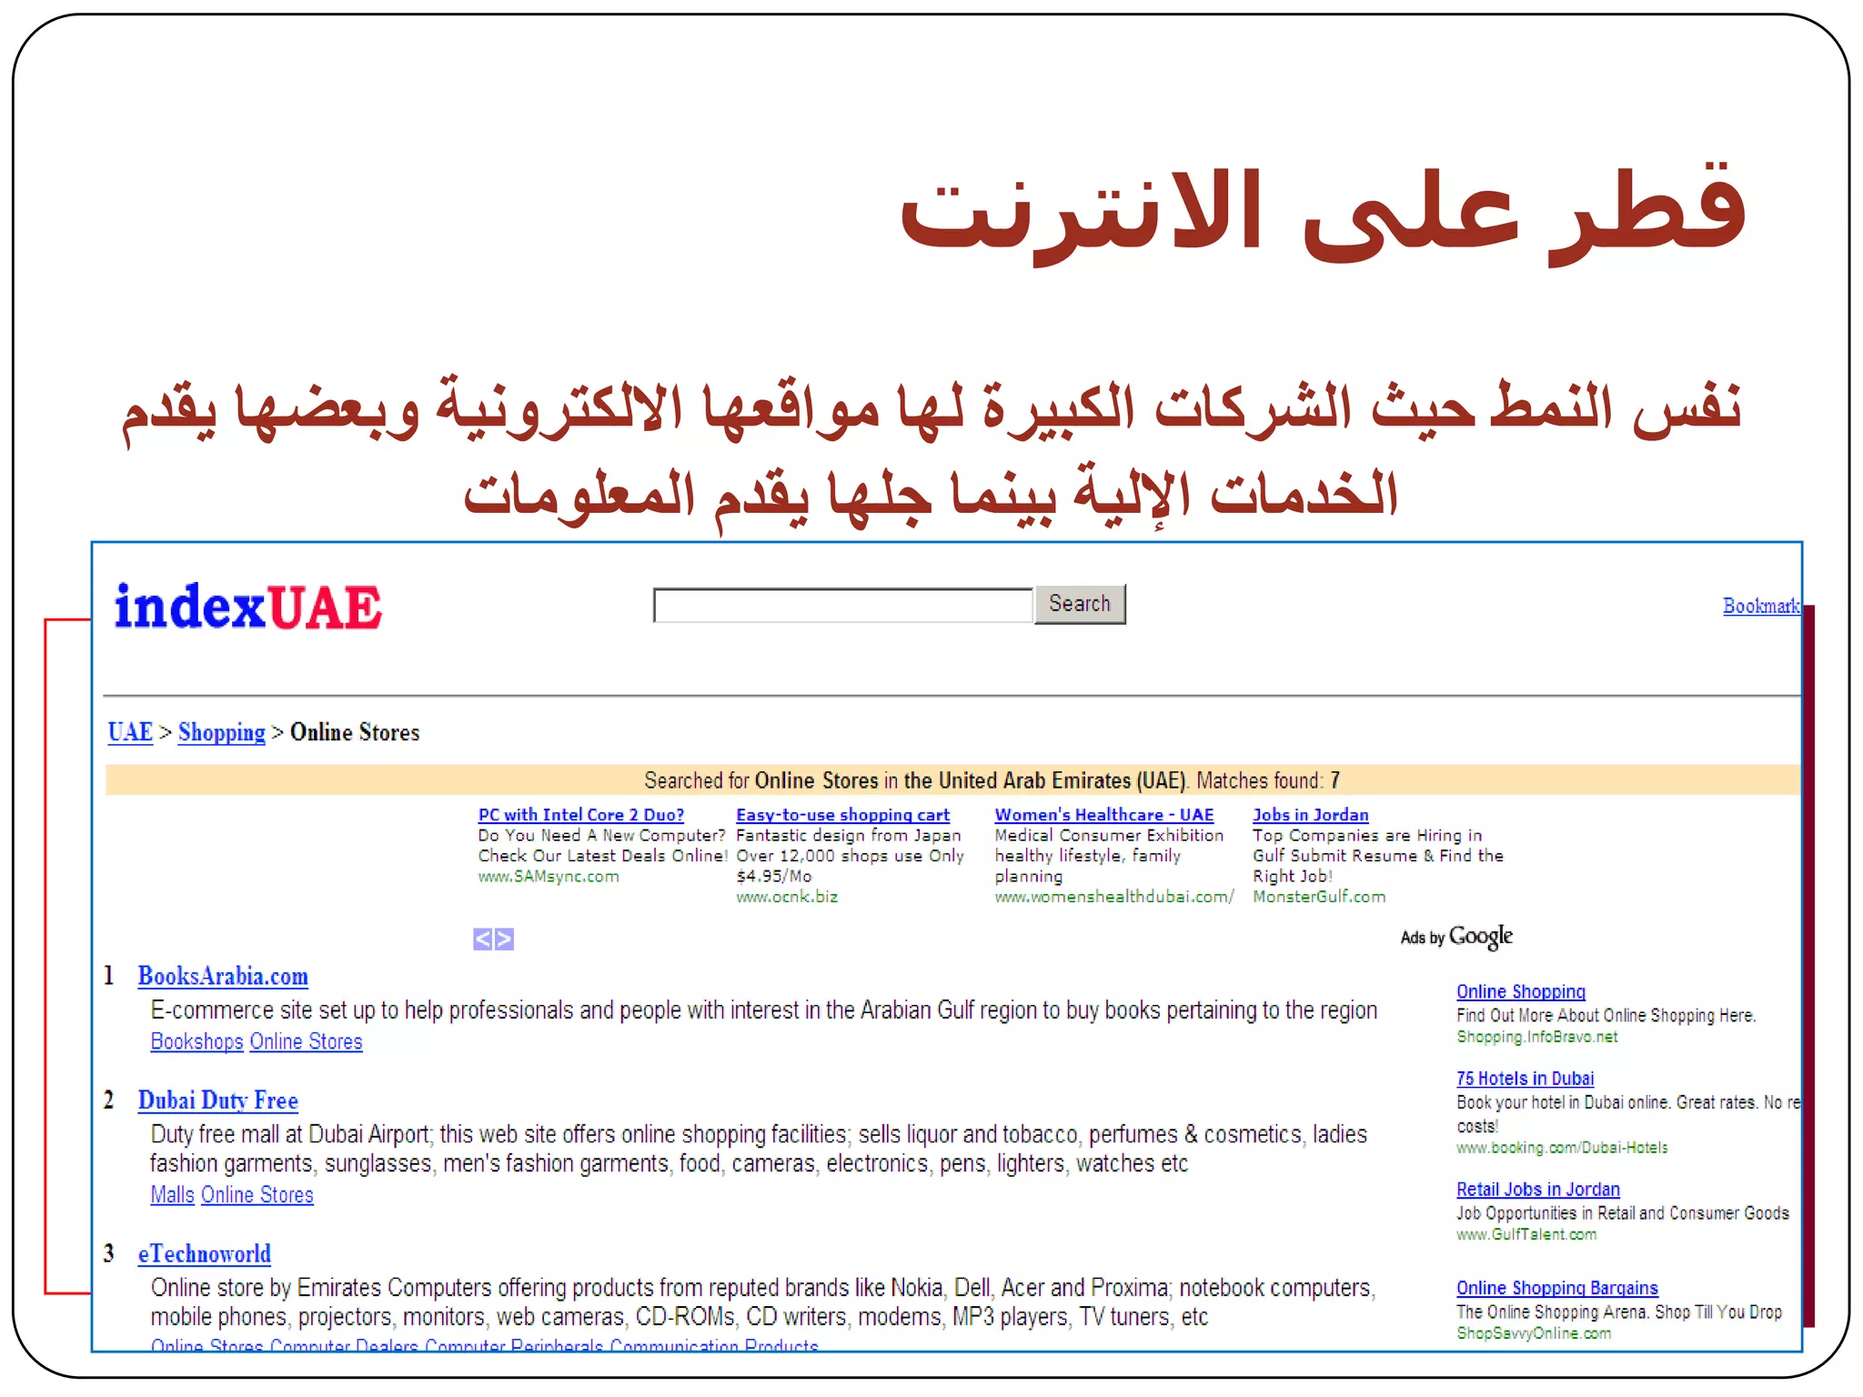Viewport: 1863px width, 1397px height.
Task: Click the previous ads arrow icon
Action: coord(483,940)
